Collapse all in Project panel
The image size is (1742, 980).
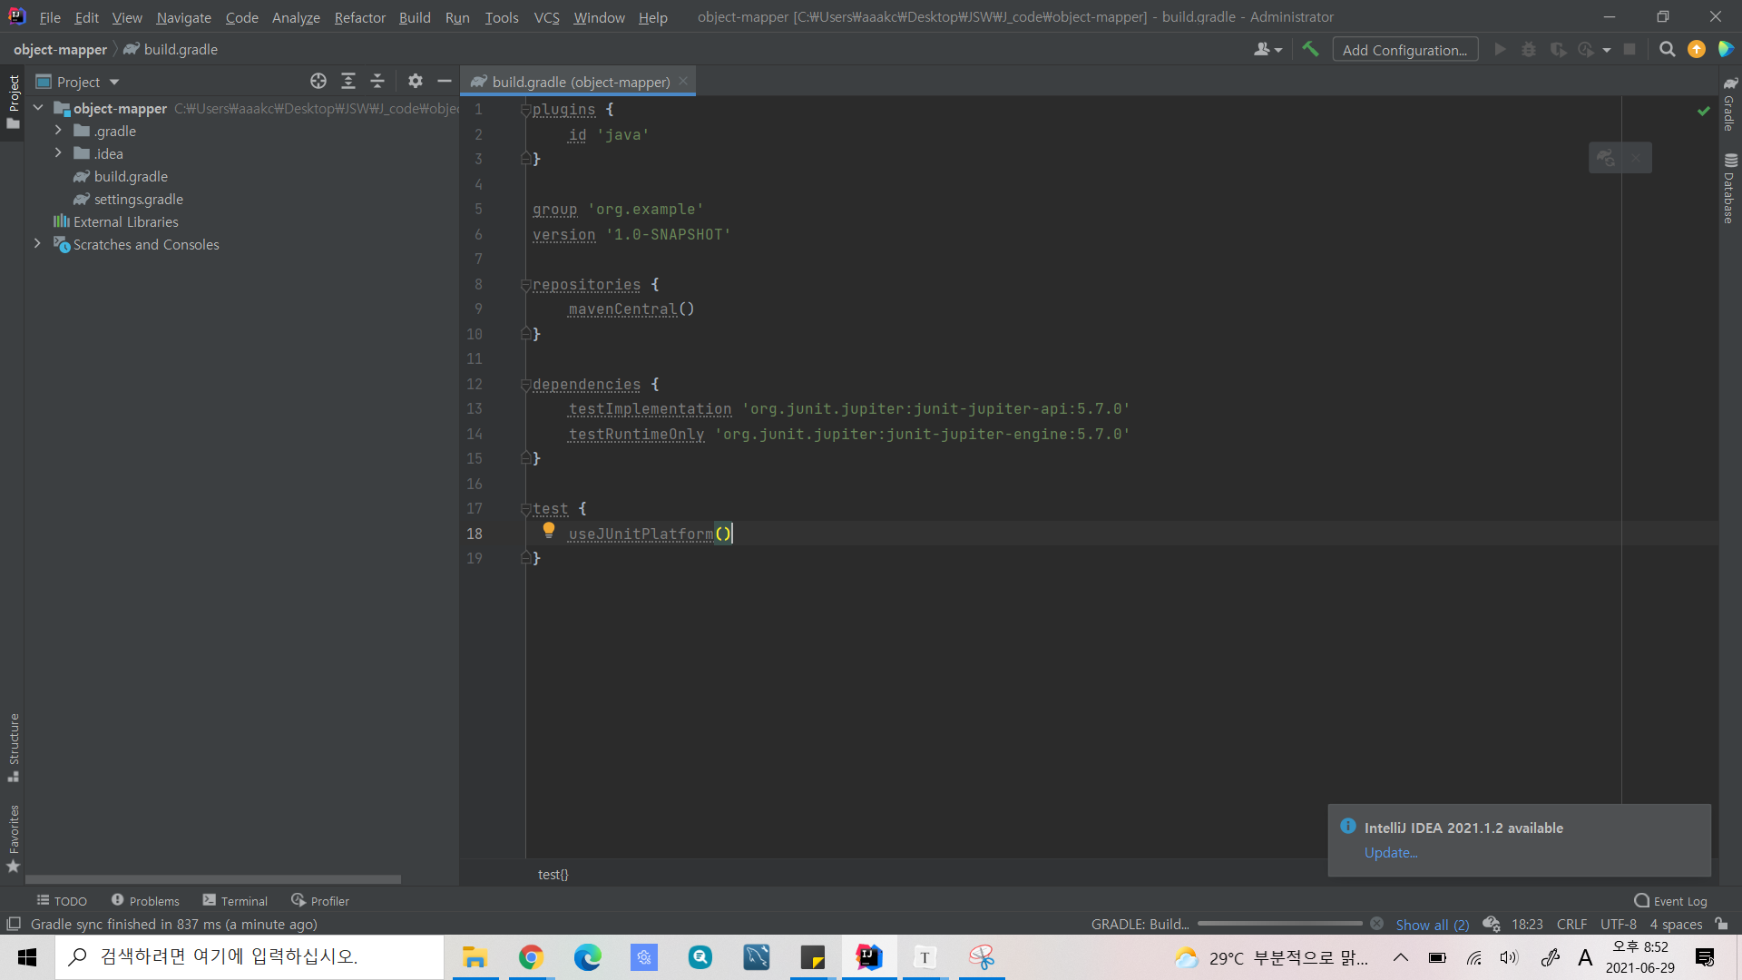tap(377, 82)
